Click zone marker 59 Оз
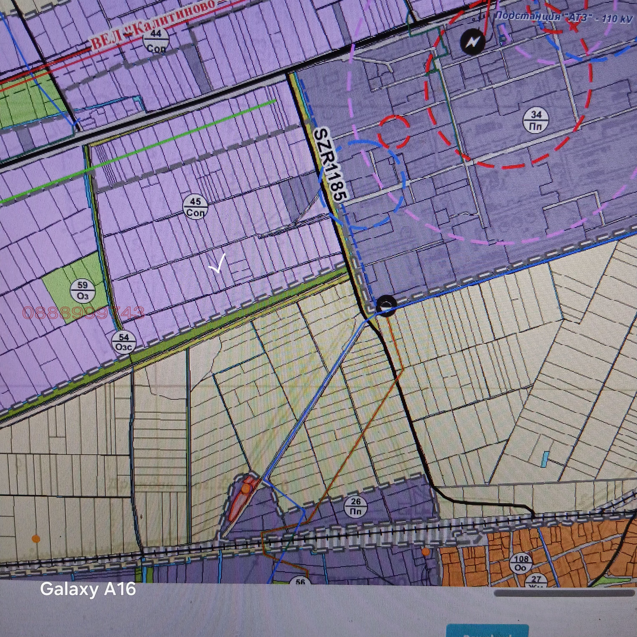The width and height of the screenshot is (637, 637). (82, 291)
